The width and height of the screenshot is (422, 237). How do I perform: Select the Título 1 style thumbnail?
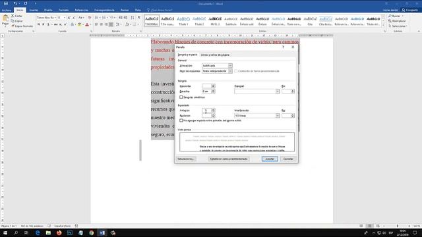click(183, 20)
